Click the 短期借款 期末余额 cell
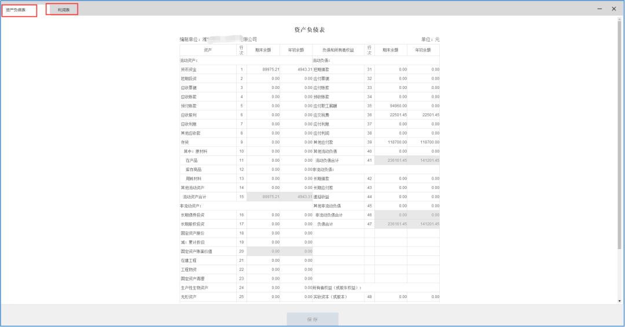 pyautogui.click(x=391, y=69)
